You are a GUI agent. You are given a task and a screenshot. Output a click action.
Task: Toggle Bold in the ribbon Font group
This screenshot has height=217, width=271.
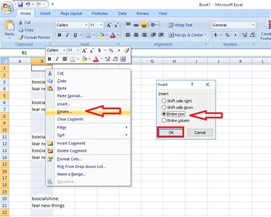(59, 35)
